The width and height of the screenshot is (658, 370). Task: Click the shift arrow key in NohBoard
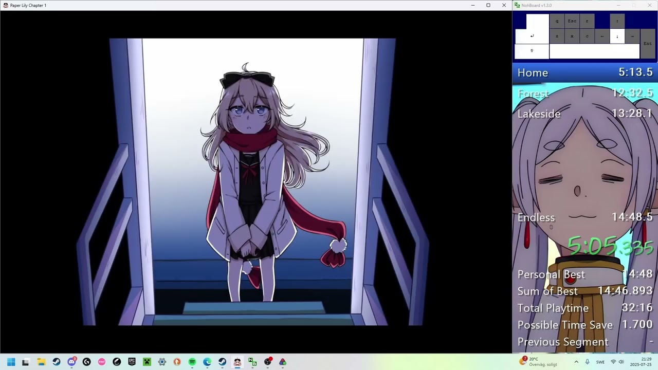(532, 51)
